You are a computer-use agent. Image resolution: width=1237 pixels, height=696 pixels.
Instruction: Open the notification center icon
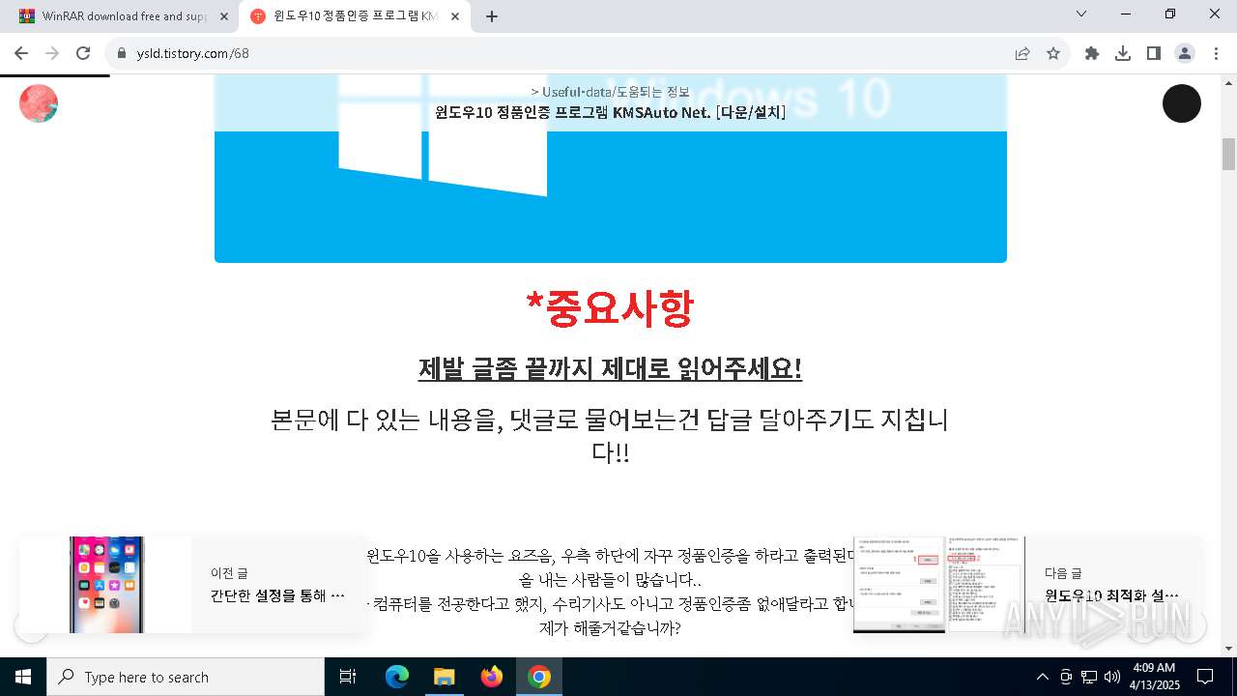1205,677
